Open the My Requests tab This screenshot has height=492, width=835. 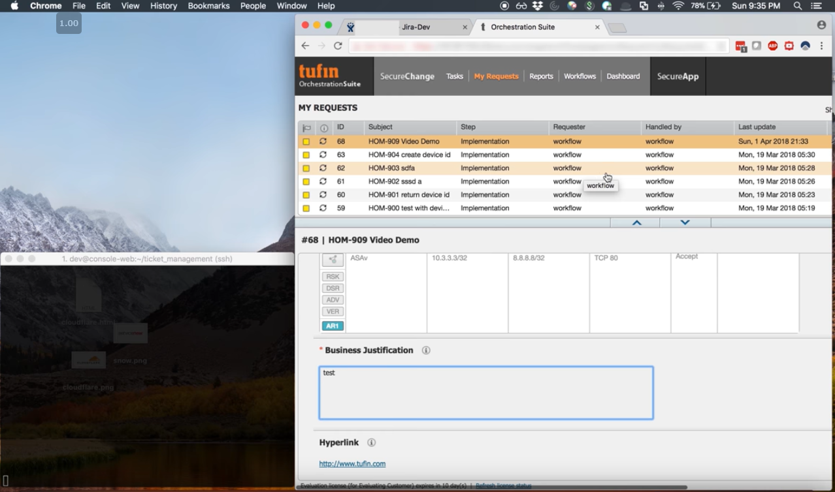pos(497,76)
